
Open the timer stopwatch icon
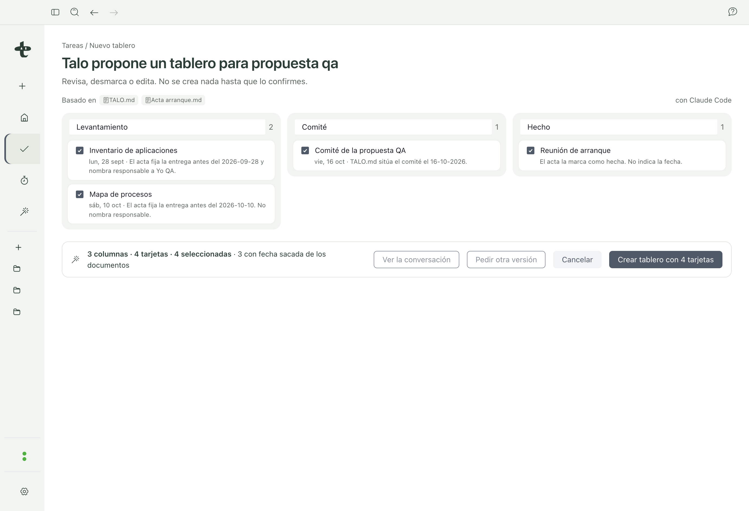click(24, 180)
